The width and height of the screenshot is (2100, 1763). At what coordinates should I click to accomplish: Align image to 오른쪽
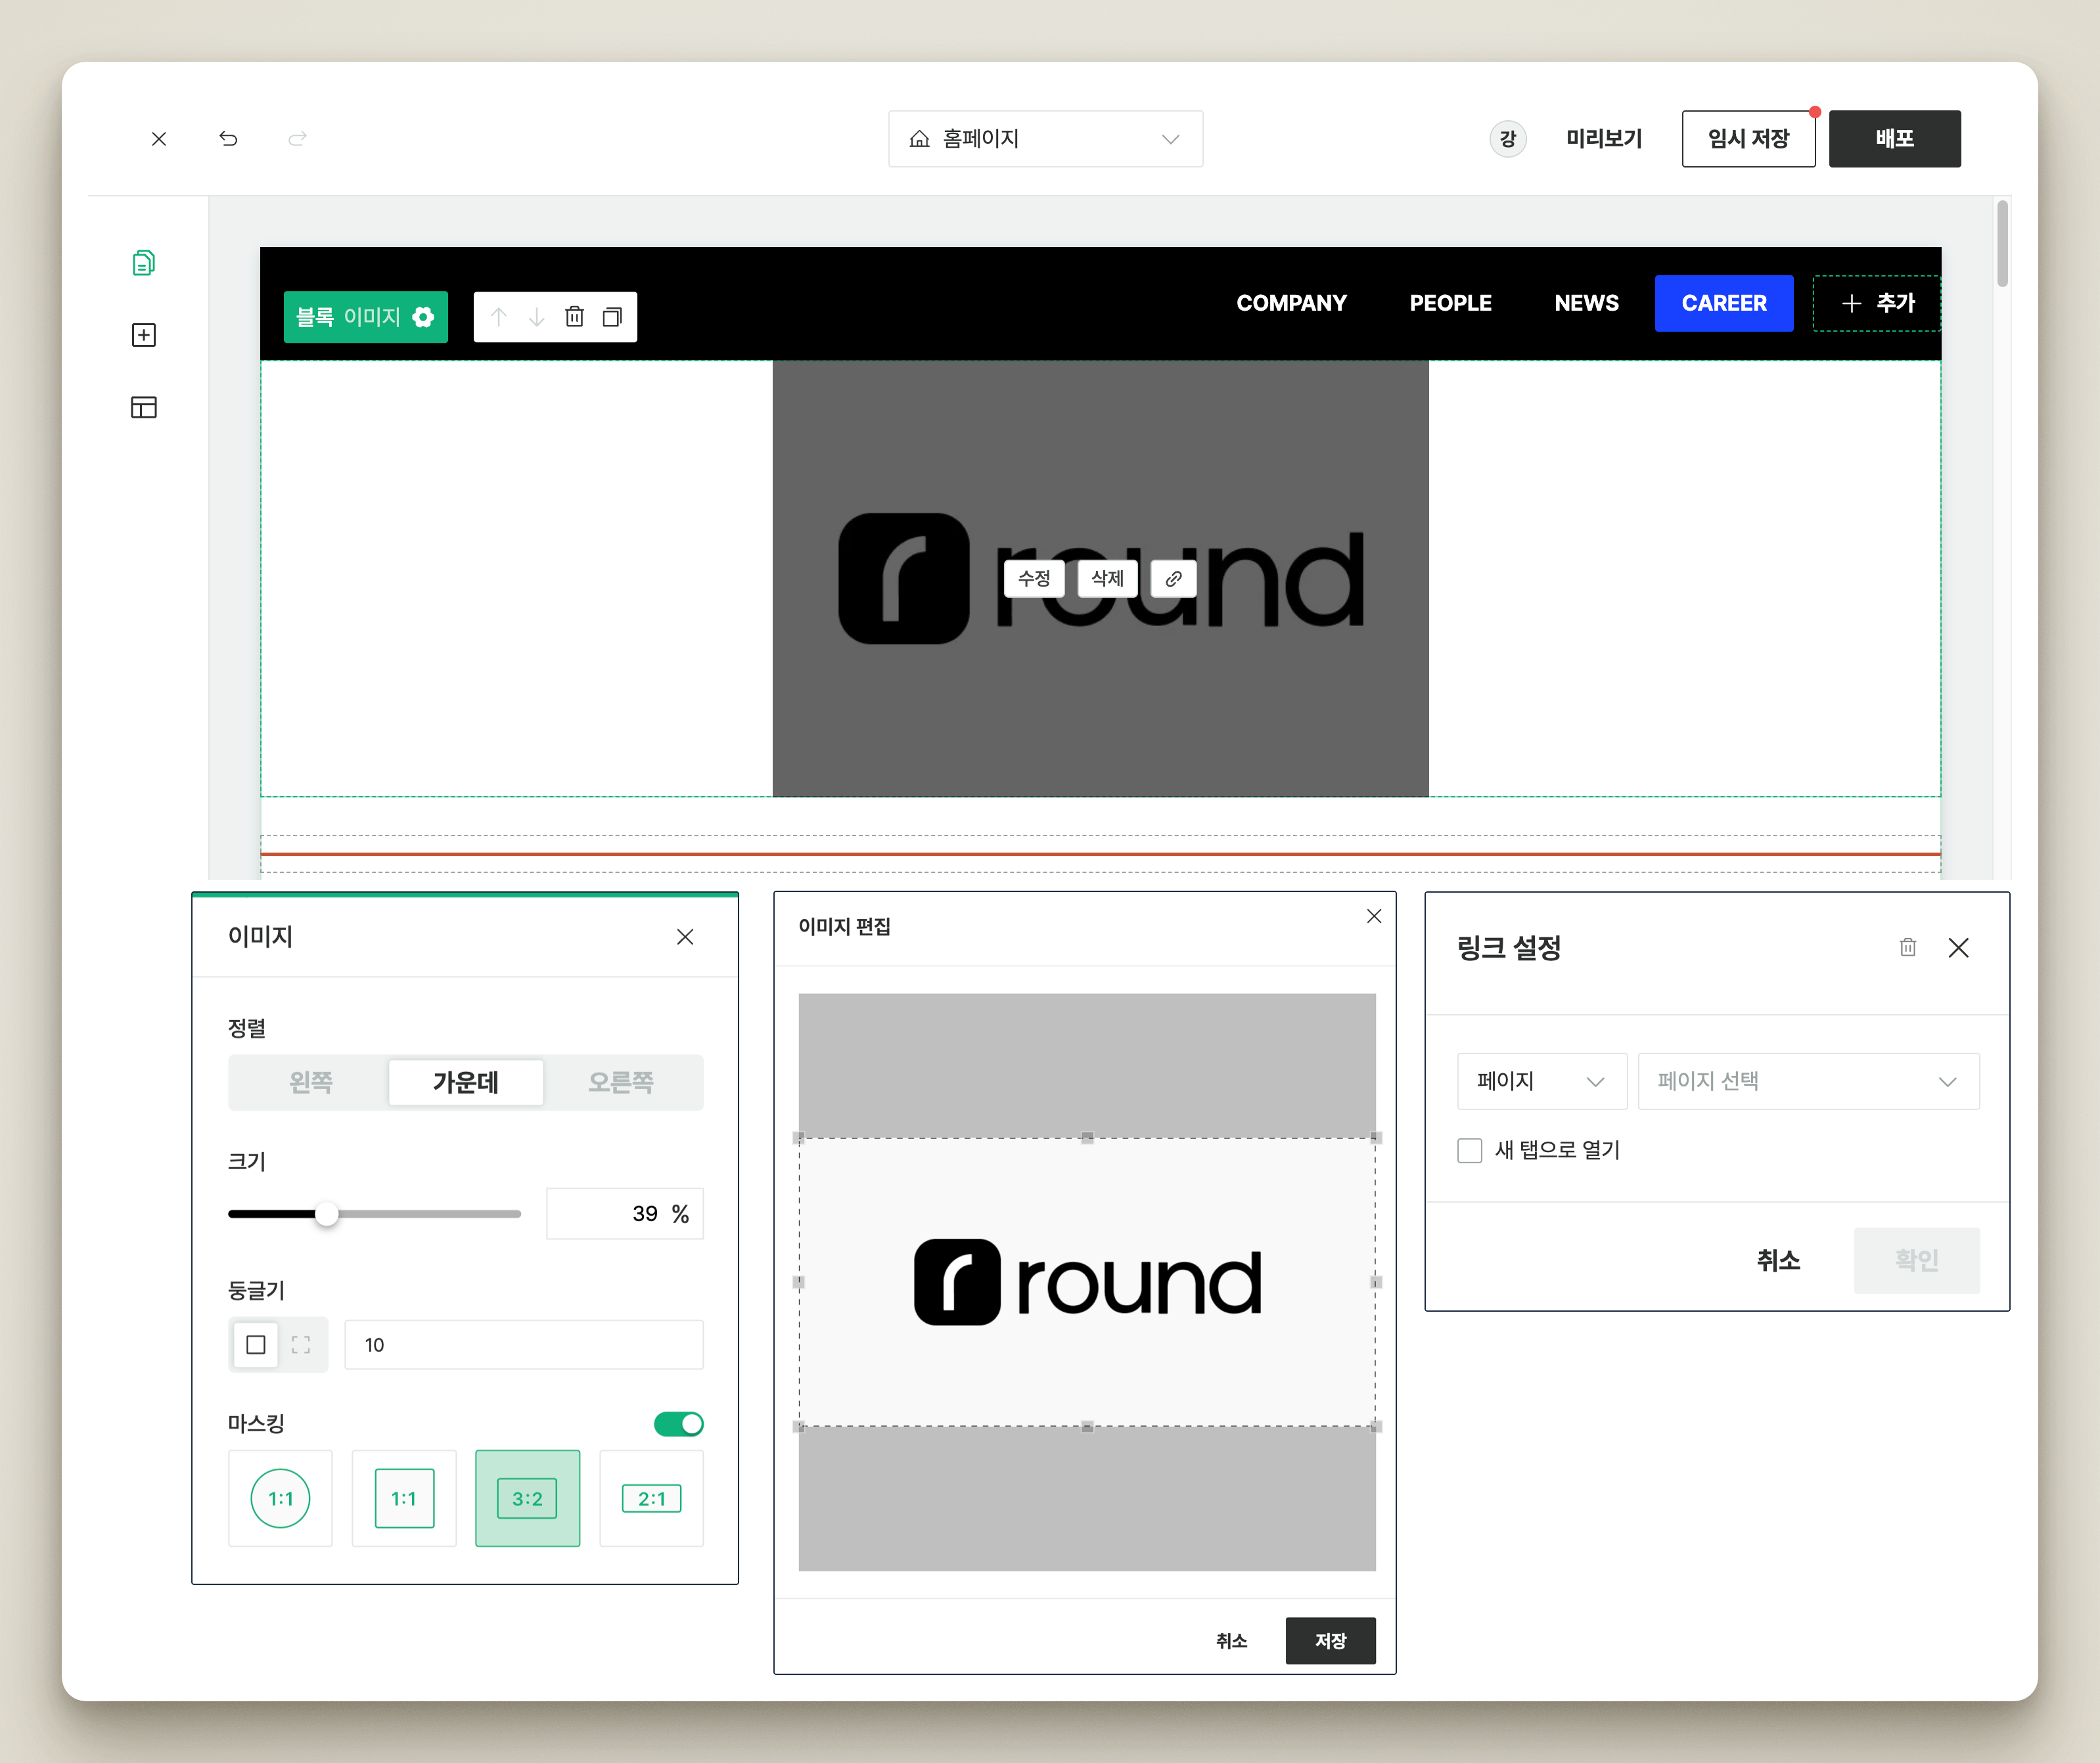tap(621, 1082)
